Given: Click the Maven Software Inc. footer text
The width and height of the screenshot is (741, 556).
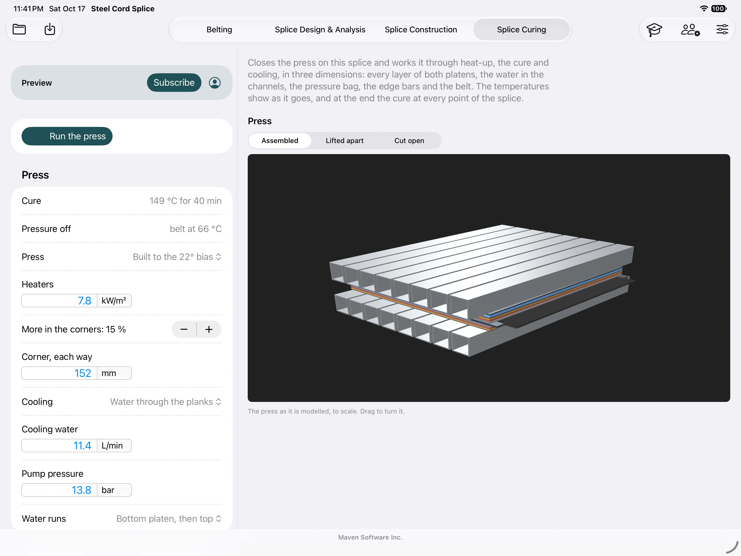Looking at the screenshot, I should [x=370, y=538].
